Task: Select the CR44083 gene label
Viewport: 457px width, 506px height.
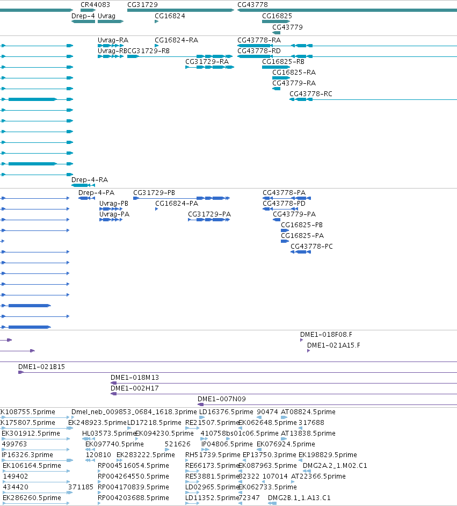Action: tap(95, 5)
